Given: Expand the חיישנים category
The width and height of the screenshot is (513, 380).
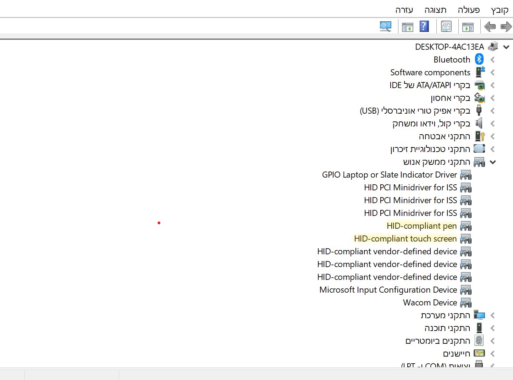Looking at the screenshot, I should click(x=492, y=354).
